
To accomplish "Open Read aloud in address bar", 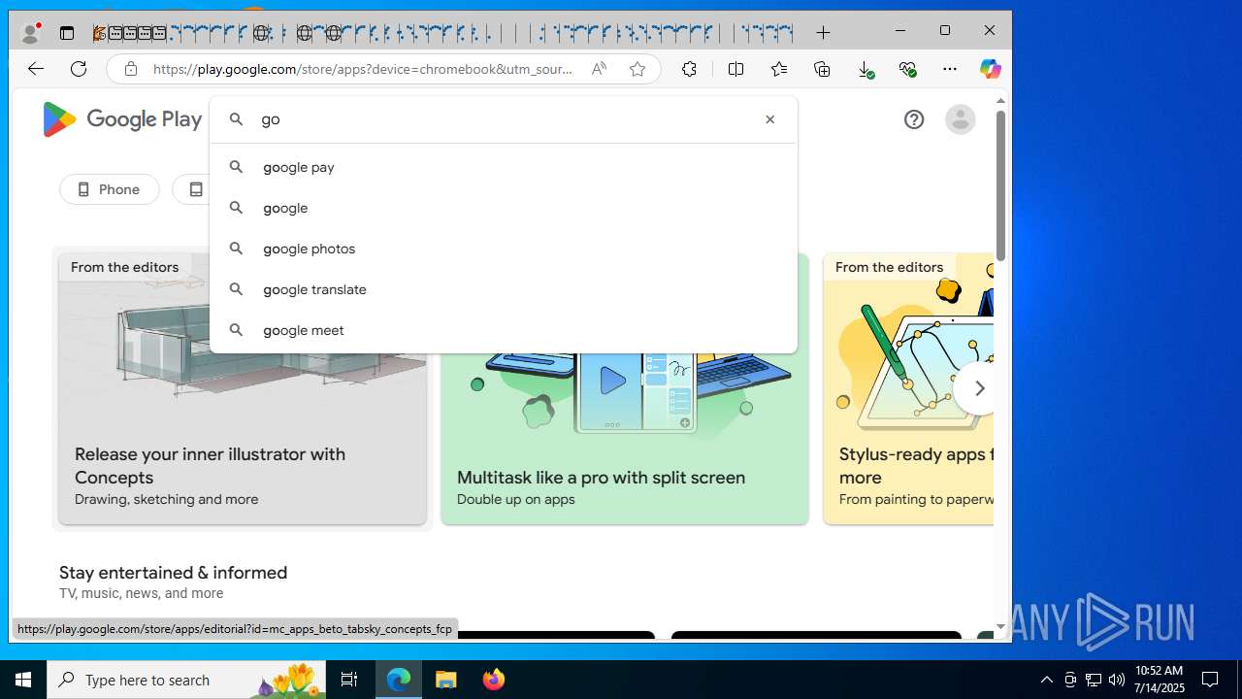I will [599, 69].
